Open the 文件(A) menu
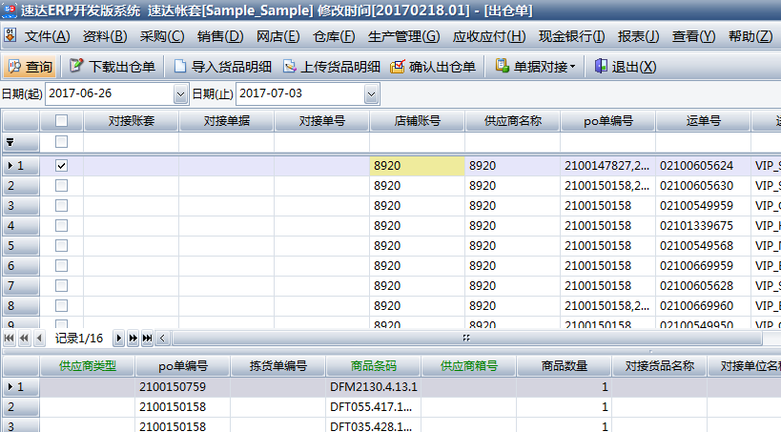This screenshot has height=432, width=781. (48, 36)
